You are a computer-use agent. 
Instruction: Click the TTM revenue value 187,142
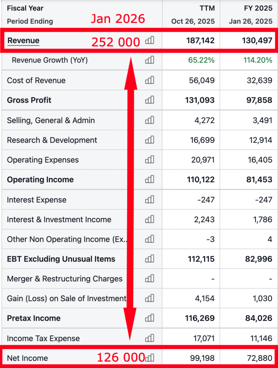(x=200, y=41)
